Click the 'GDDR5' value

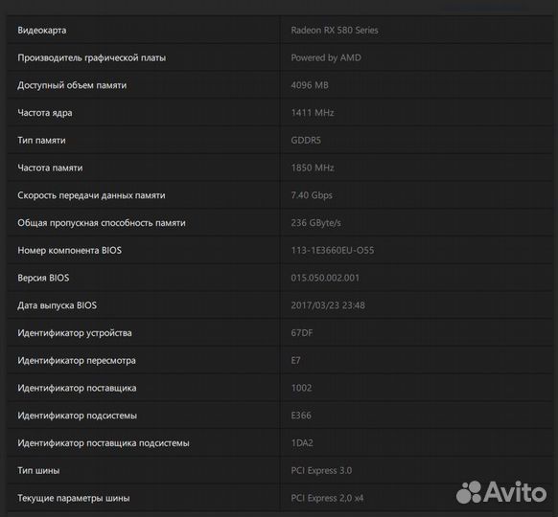pos(306,141)
